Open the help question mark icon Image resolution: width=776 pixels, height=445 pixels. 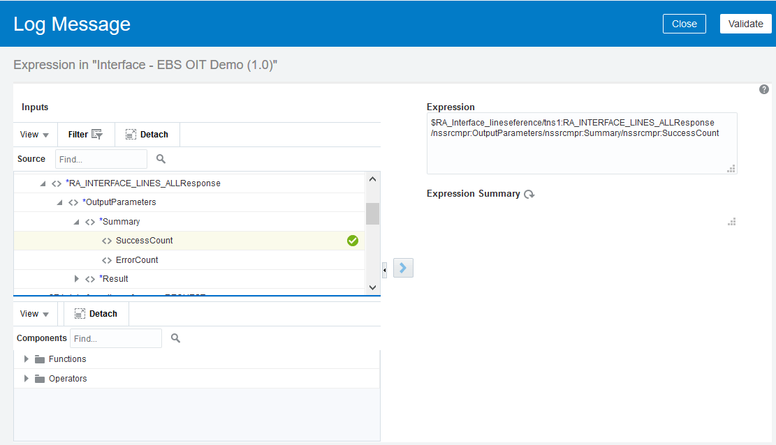(x=763, y=89)
